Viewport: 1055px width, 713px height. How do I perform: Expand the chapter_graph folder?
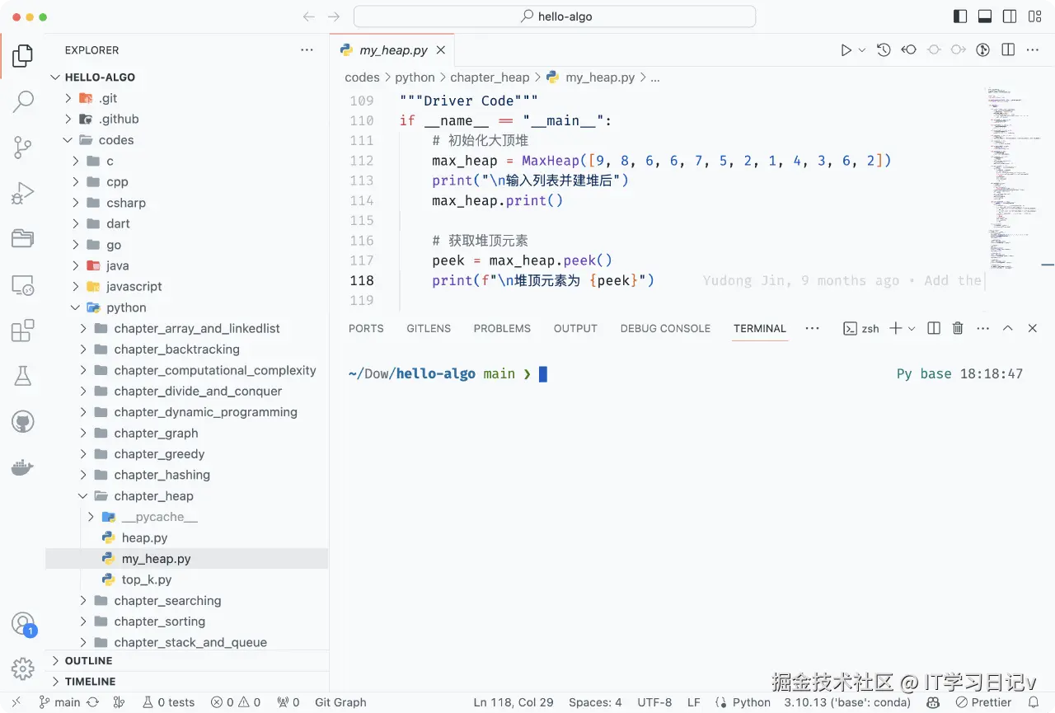pos(82,433)
